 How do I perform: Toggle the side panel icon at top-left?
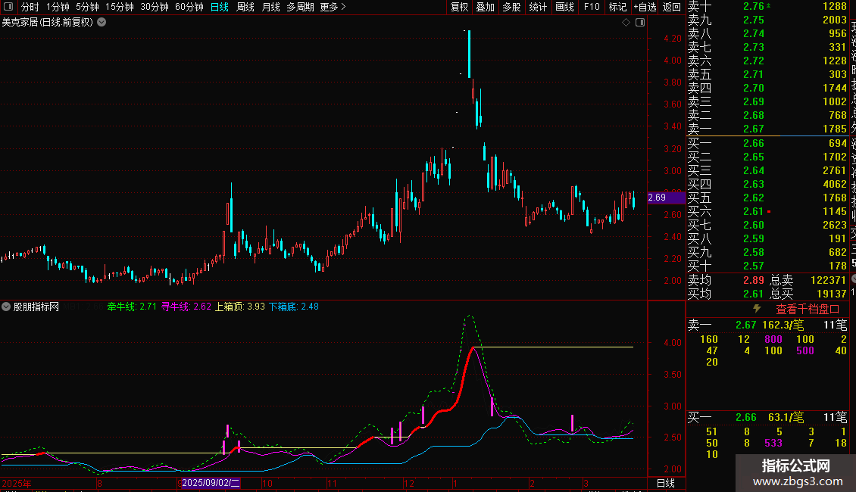coord(8,7)
